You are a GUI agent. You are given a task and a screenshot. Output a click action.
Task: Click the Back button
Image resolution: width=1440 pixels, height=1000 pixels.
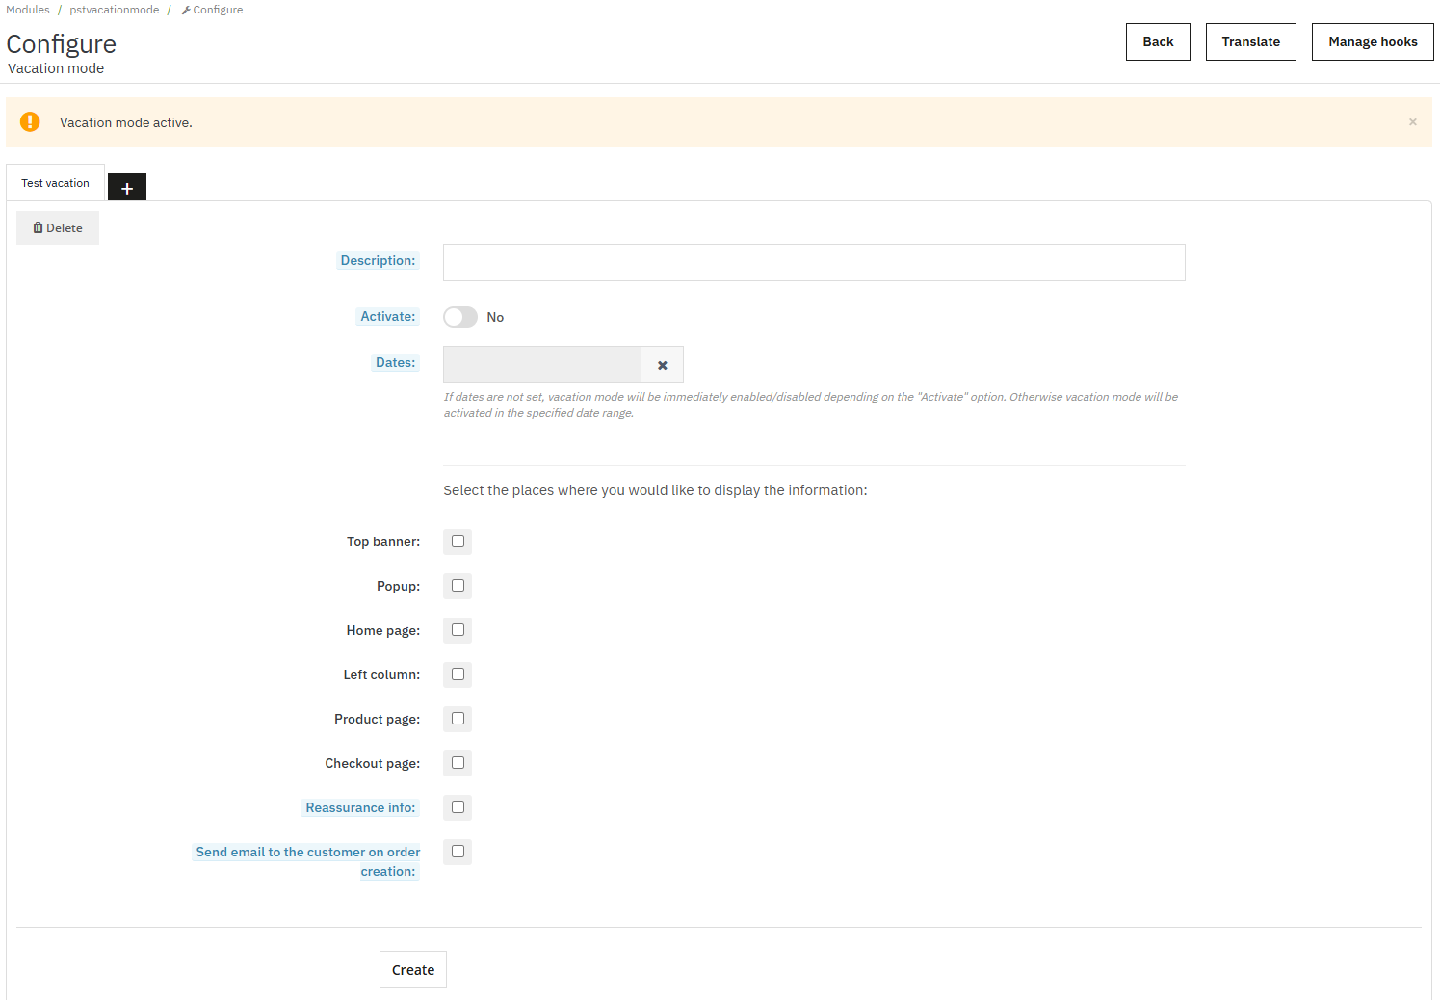click(x=1158, y=41)
